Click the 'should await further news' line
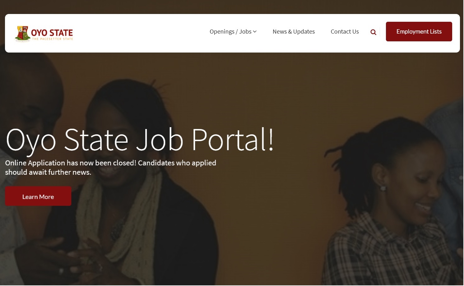The height and width of the screenshot is (286, 464). (x=48, y=172)
